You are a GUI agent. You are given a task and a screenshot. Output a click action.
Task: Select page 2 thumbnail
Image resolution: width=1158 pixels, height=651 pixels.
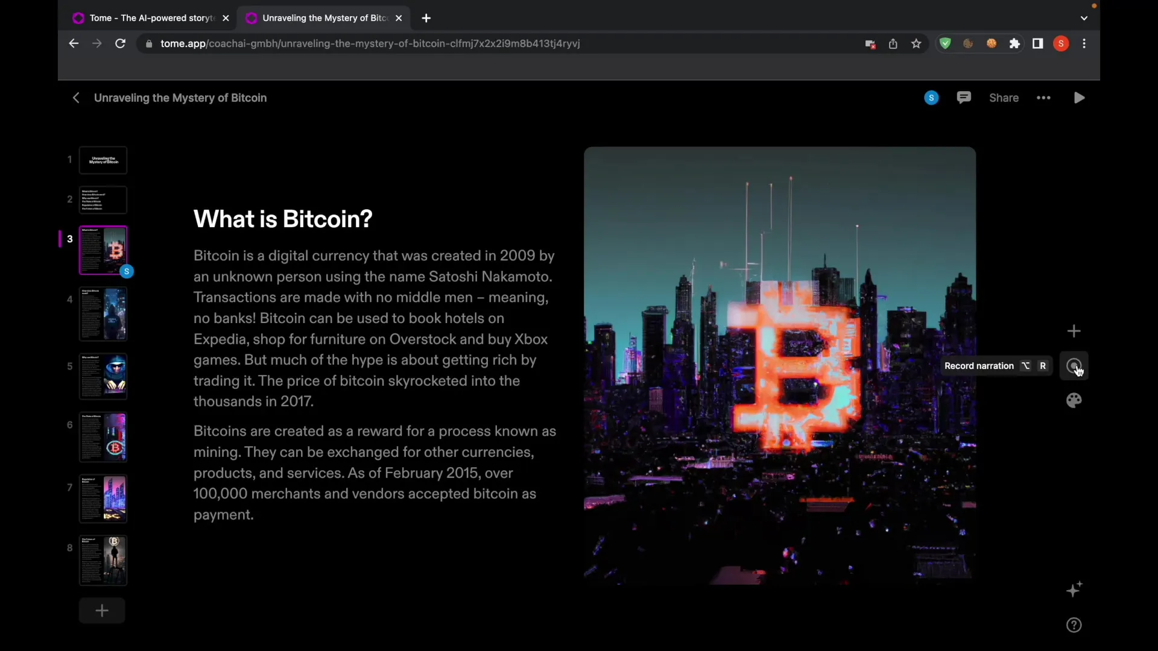coord(103,200)
